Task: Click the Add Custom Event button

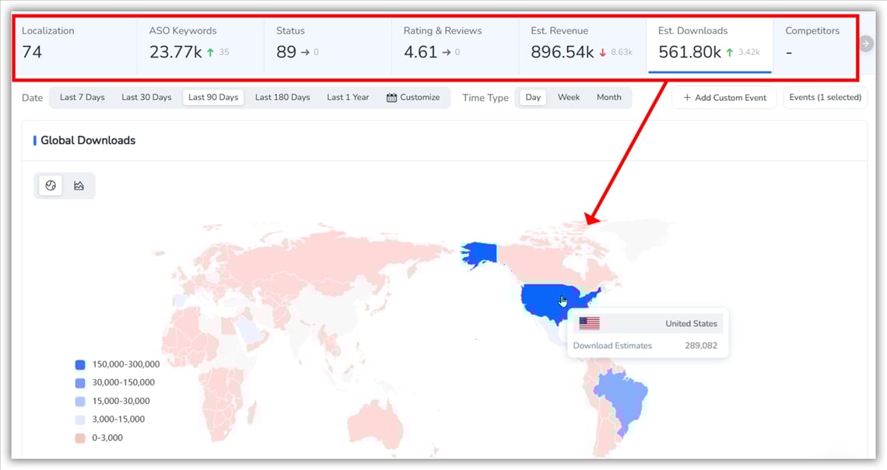Action: pos(724,97)
